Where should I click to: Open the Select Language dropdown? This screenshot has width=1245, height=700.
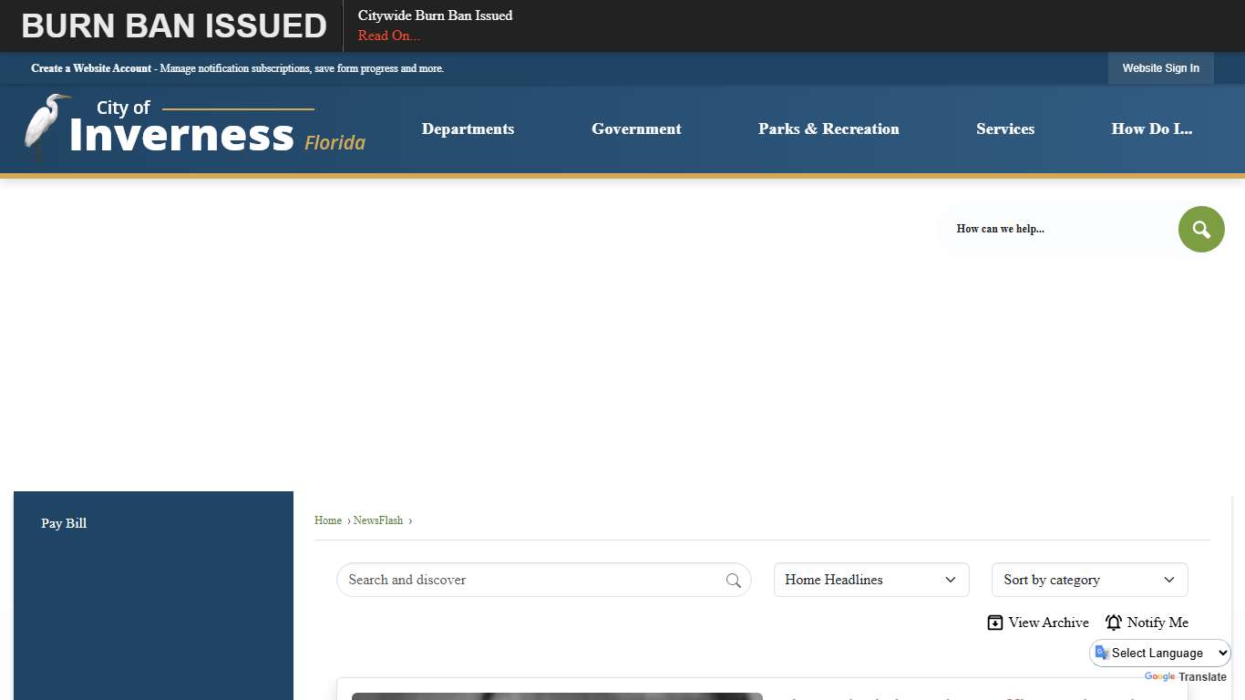[x=1161, y=653]
